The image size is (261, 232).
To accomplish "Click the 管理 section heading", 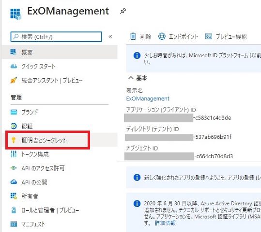I will (x=16, y=98).
